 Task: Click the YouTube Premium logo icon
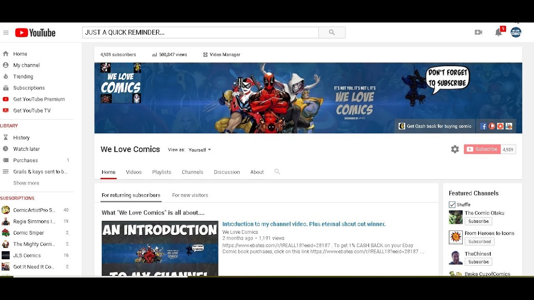pos(6,99)
